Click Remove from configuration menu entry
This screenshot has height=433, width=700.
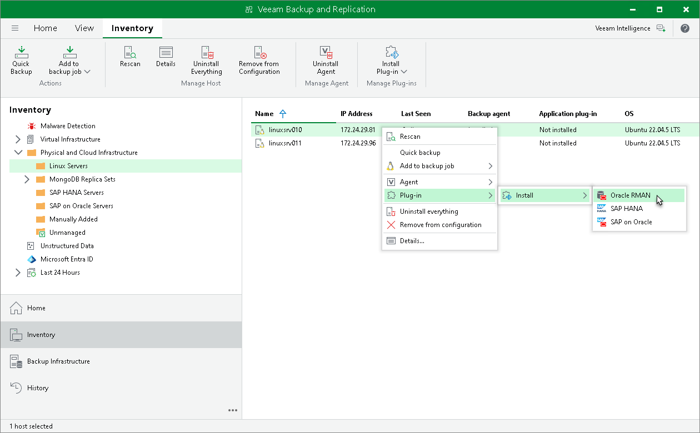point(441,225)
